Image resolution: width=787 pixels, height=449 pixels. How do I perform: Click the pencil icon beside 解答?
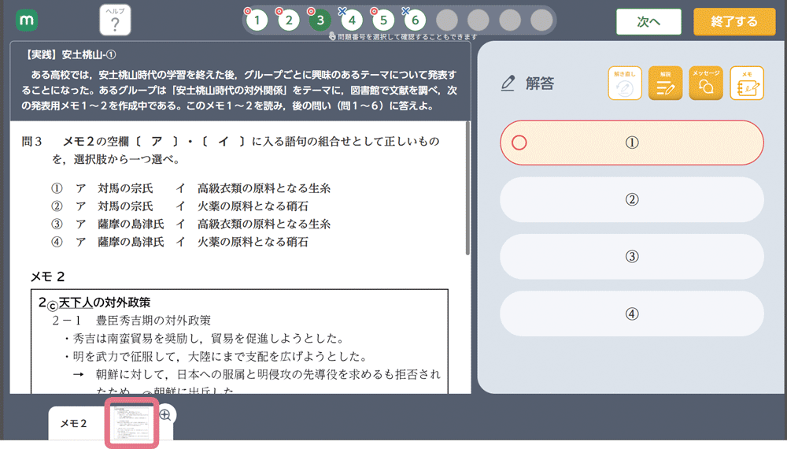508,83
